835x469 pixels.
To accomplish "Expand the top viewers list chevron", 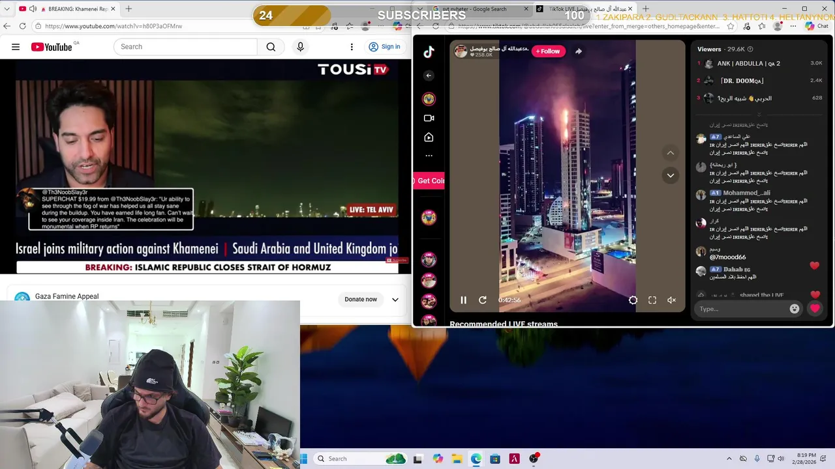I will (x=758, y=113).
